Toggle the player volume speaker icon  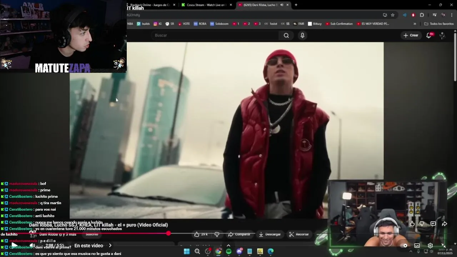[32, 246]
